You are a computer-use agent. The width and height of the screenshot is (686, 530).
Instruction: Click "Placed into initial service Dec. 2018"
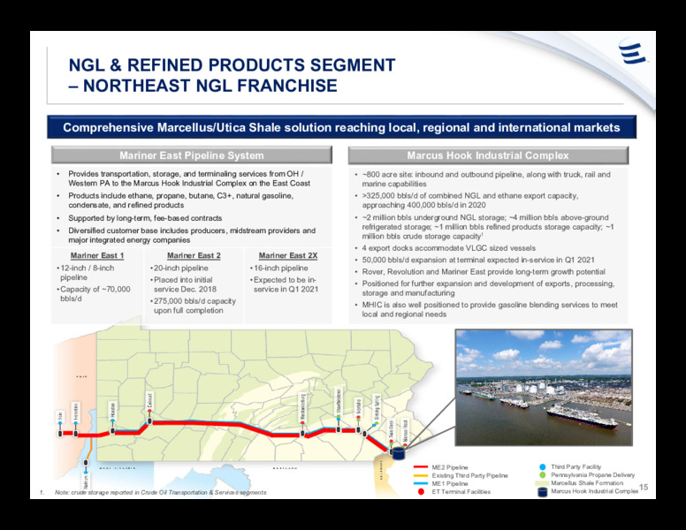tap(185, 284)
